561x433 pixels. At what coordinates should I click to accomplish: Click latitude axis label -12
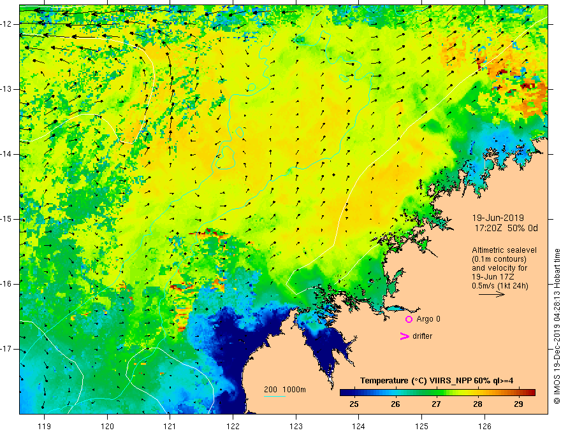coord(6,24)
